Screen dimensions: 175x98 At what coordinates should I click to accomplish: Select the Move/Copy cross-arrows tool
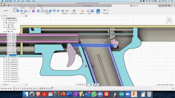coord(58,11)
